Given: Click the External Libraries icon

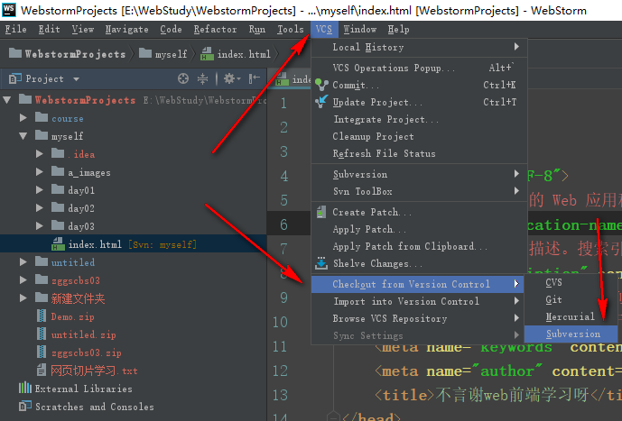Looking at the screenshot, I should tap(25, 388).
